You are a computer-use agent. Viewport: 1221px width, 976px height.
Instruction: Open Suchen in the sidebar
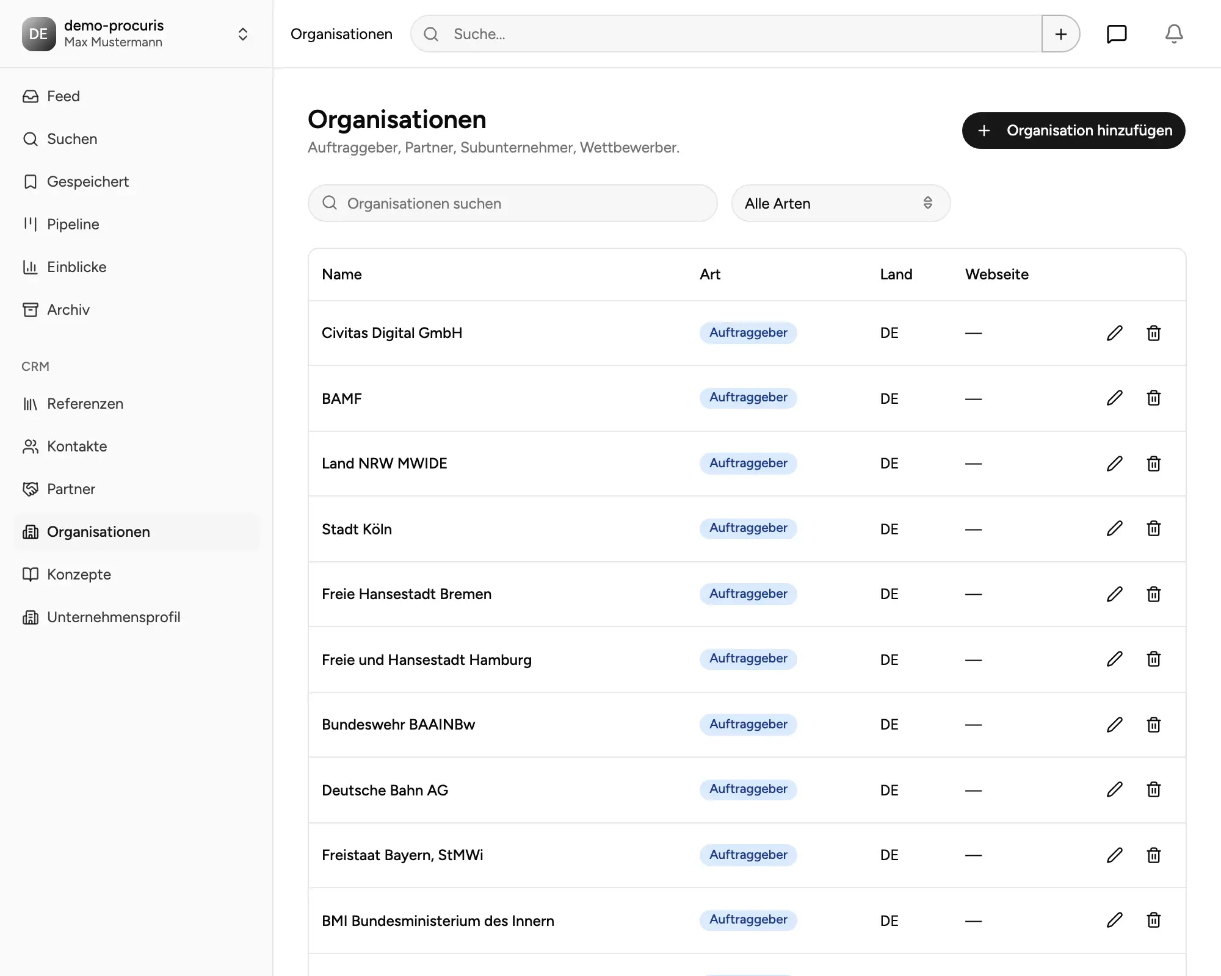point(137,139)
